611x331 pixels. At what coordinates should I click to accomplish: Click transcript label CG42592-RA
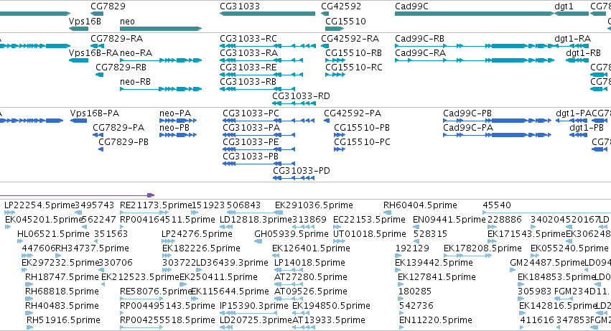click(350, 39)
